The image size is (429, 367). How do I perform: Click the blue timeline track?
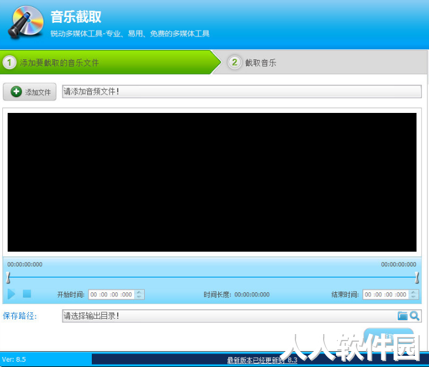tap(212, 277)
